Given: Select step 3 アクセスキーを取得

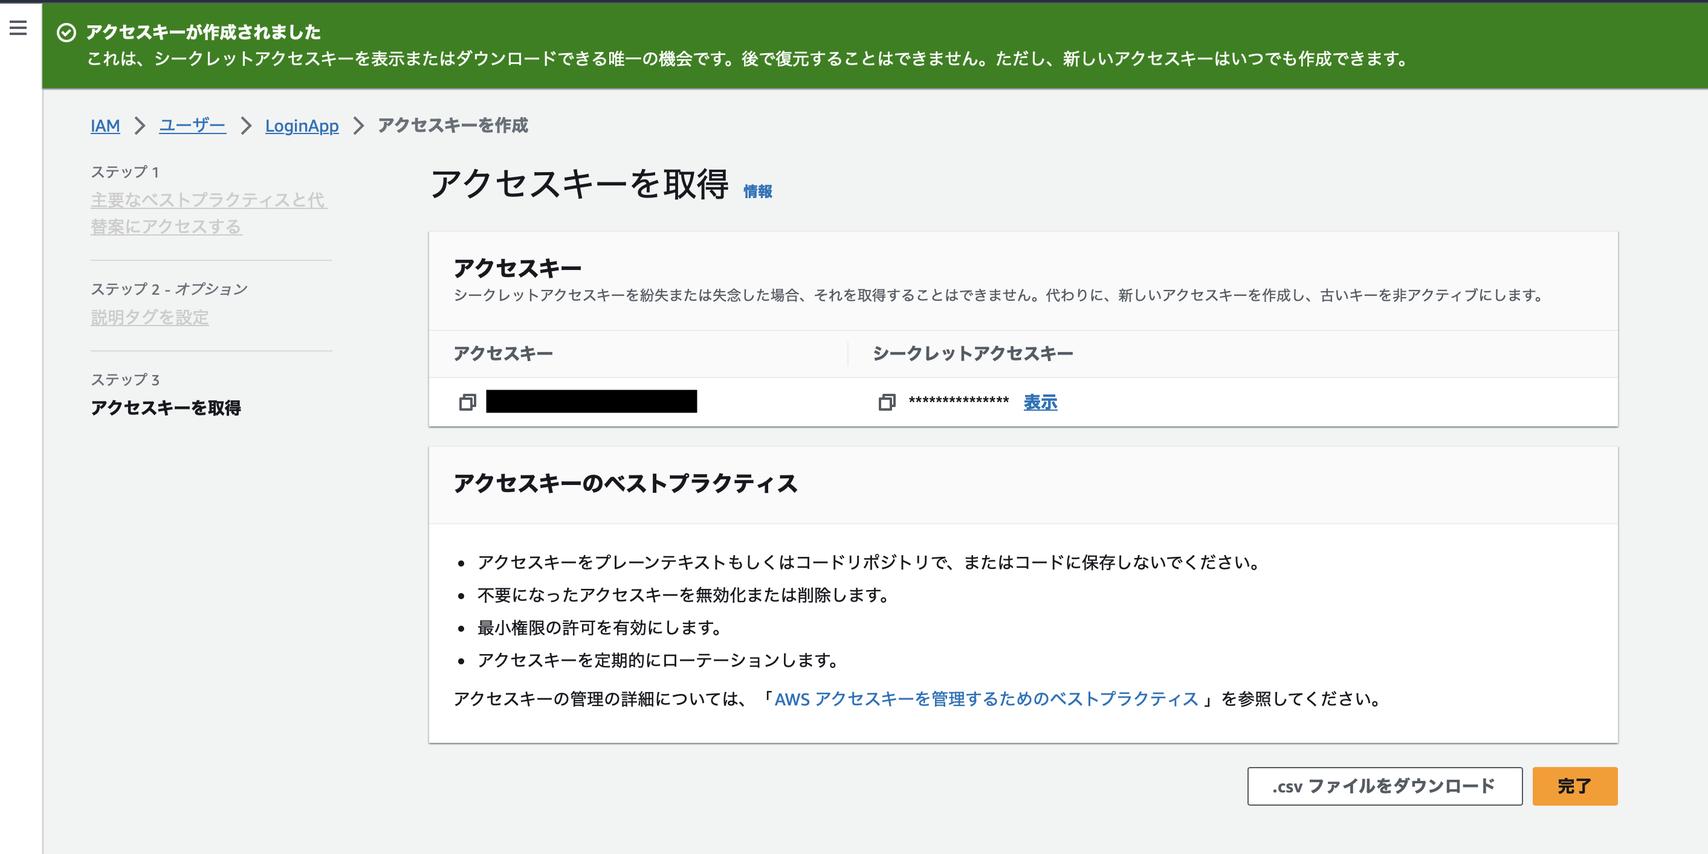Looking at the screenshot, I should (x=166, y=408).
